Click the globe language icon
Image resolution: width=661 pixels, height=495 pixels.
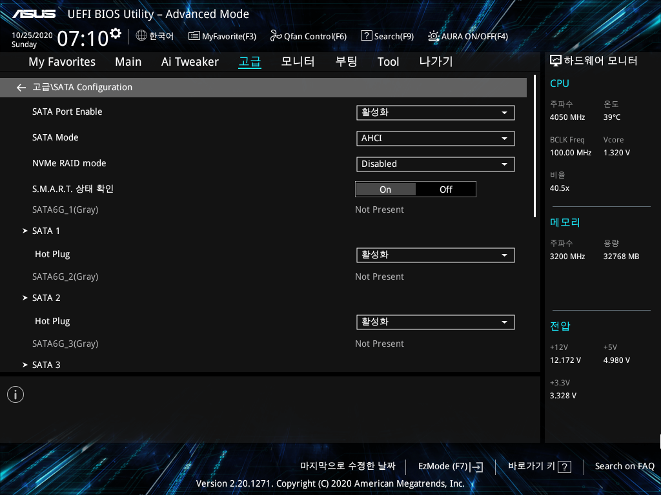point(141,36)
